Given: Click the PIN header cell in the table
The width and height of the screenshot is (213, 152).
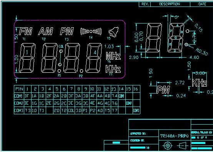Looking at the screenshot, I should (x=19, y=89).
